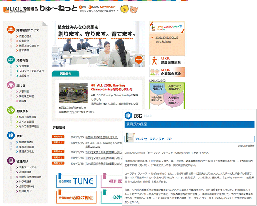This screenshot has height=206, width=257.
Task: Open the 会計担当者用申請書 sidebar link
Action: (30, 177)
